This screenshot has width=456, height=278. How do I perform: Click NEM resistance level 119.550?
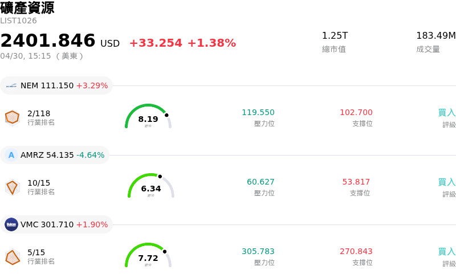click(x=258, y=113)
